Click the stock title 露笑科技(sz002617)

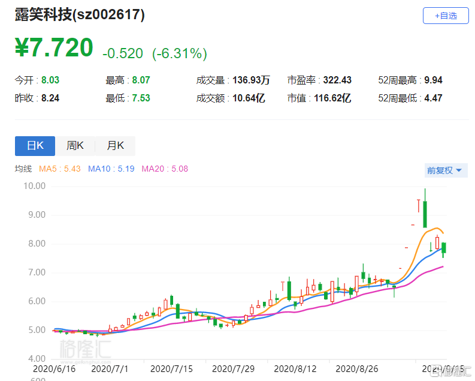click(x=80, y=14)
